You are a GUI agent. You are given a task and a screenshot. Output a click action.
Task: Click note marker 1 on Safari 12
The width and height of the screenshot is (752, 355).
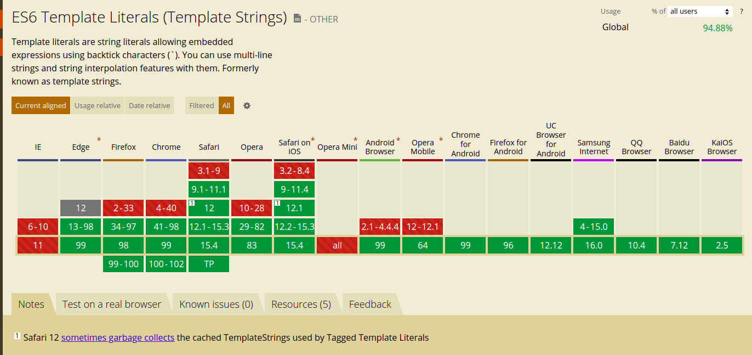click(x=192, y=203)
